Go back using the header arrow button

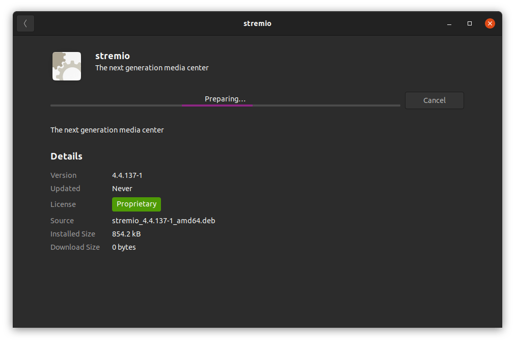[25, 23]
